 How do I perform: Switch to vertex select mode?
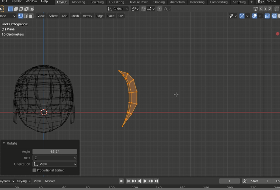(21, 16)
